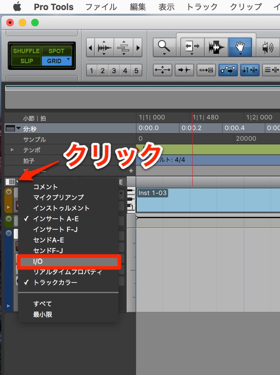Open the クリップ menu
Image resolution: width=280 pixels, height=375 pixels.
246,7
